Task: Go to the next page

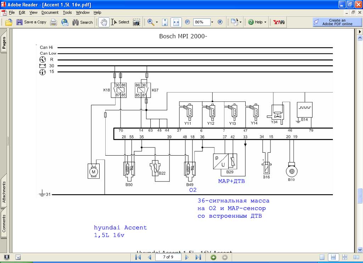Action: click(x=187, y=257)
